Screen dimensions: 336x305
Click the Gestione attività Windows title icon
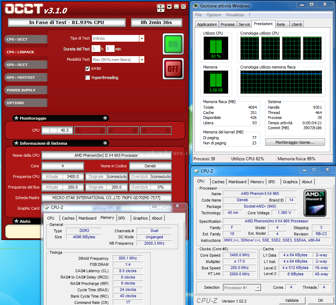point(196,6)
